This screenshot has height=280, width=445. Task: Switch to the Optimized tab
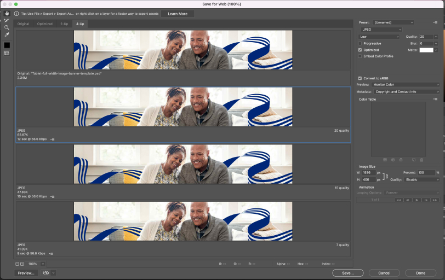pyautogui.click(x=45, y=24)
